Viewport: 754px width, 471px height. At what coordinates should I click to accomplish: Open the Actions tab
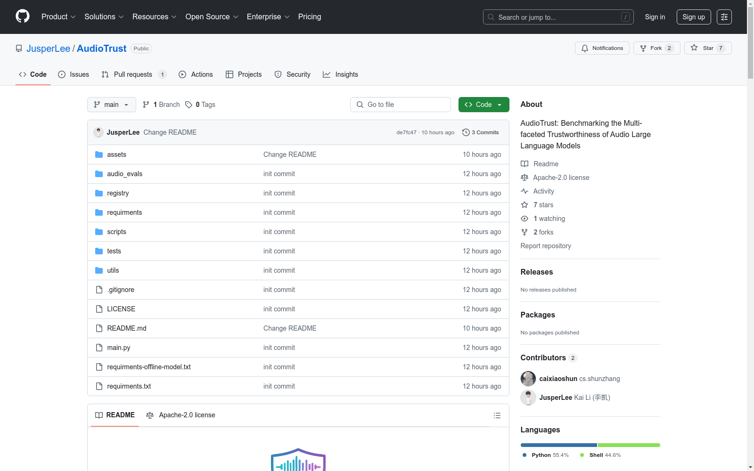coord(196,74)
